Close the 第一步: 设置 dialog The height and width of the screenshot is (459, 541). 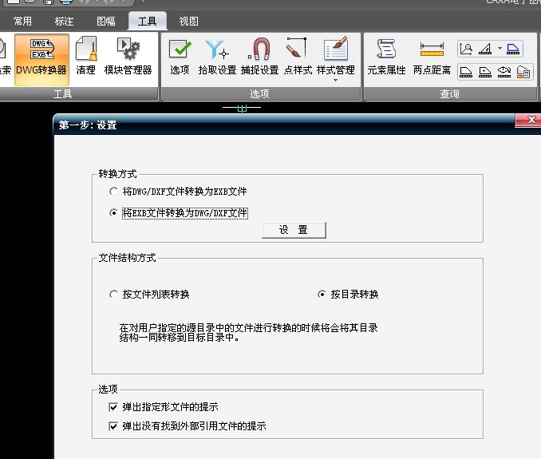(531, 120)
